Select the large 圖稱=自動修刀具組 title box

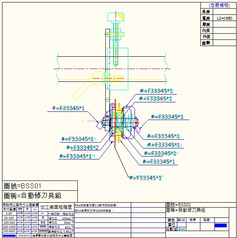[x=40, y=196]
